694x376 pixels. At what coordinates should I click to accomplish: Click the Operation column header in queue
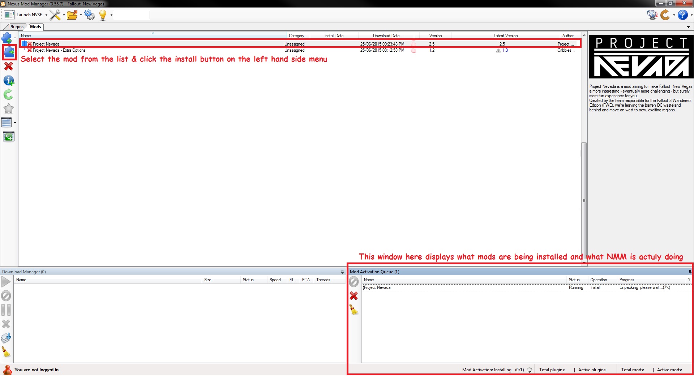[x=603, y=280]
